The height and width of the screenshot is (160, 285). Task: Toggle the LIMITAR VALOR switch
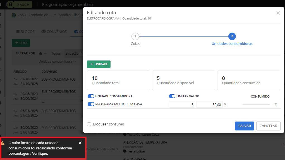tap(172, 96)
